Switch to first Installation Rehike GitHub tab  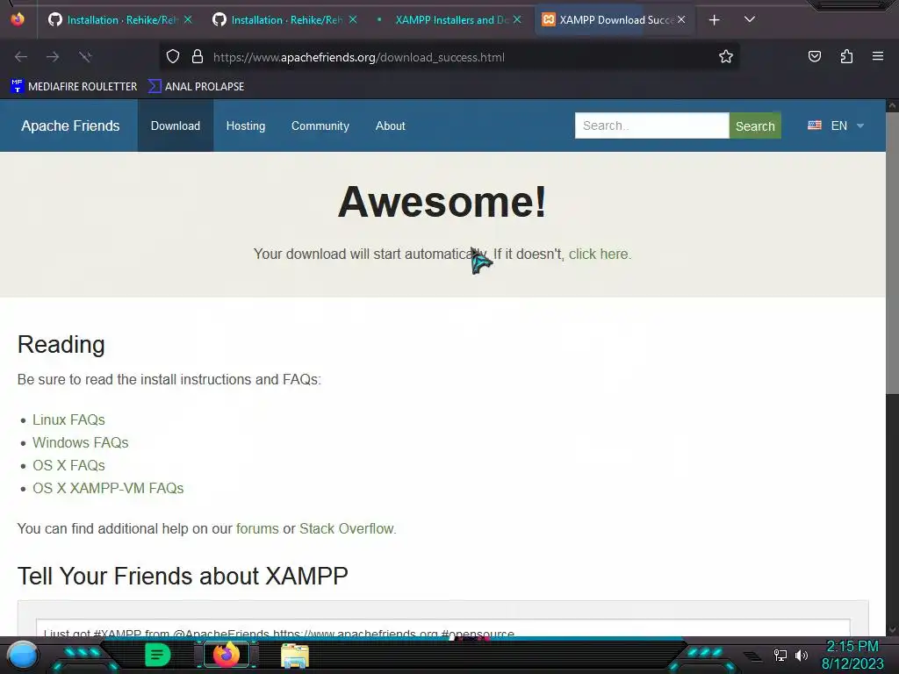point(120,20)
